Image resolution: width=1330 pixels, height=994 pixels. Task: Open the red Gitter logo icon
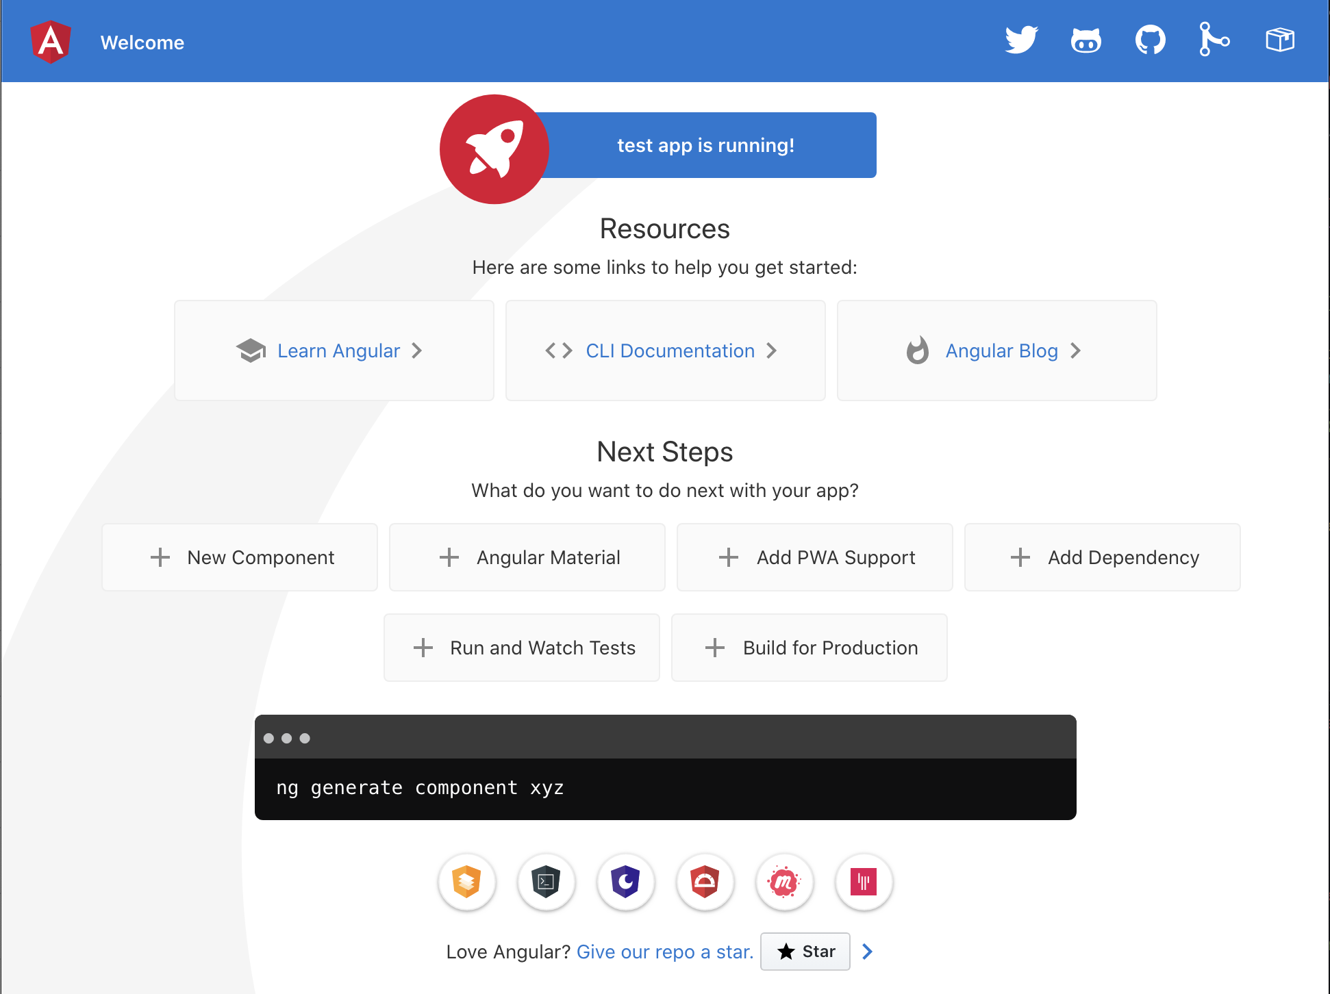tap(864, 882)
